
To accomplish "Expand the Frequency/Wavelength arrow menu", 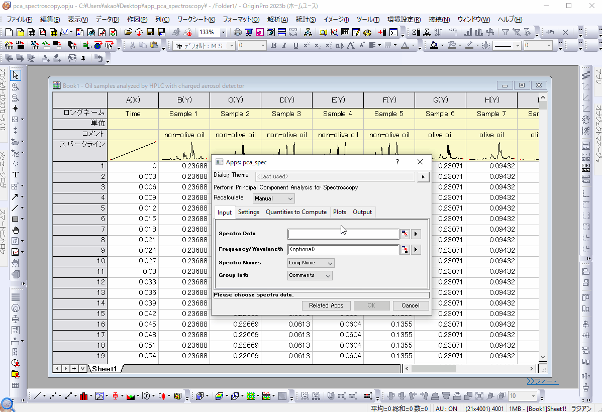I will click(x=416, y=250).
